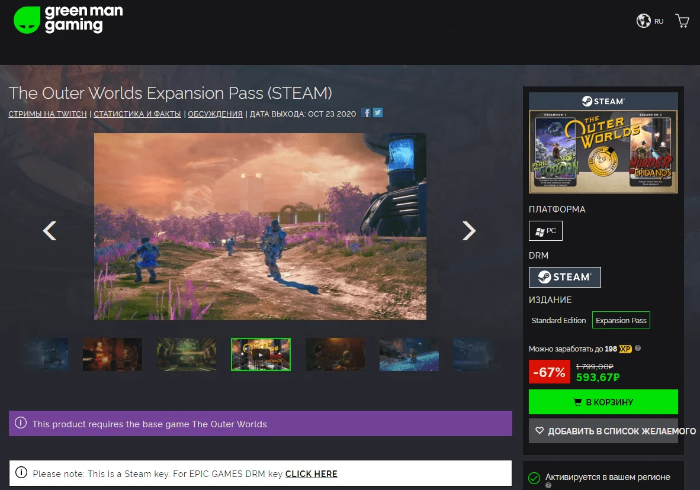The width and height of the screenshot is (700, 490).
Task: Click the Green Man Gaming logo
Action: click(x=68, y=20)
